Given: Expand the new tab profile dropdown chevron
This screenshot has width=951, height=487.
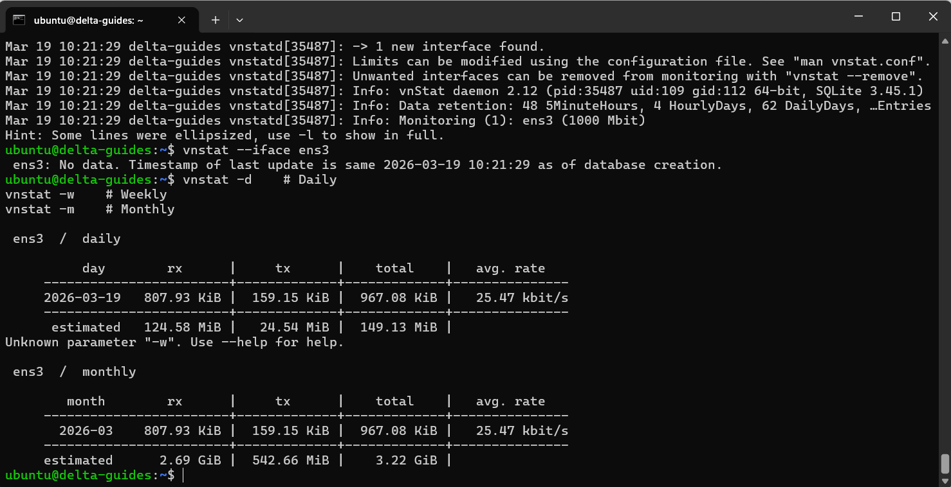Looking at the screenshot, I should pyautogui.click(x=239, y=20).
